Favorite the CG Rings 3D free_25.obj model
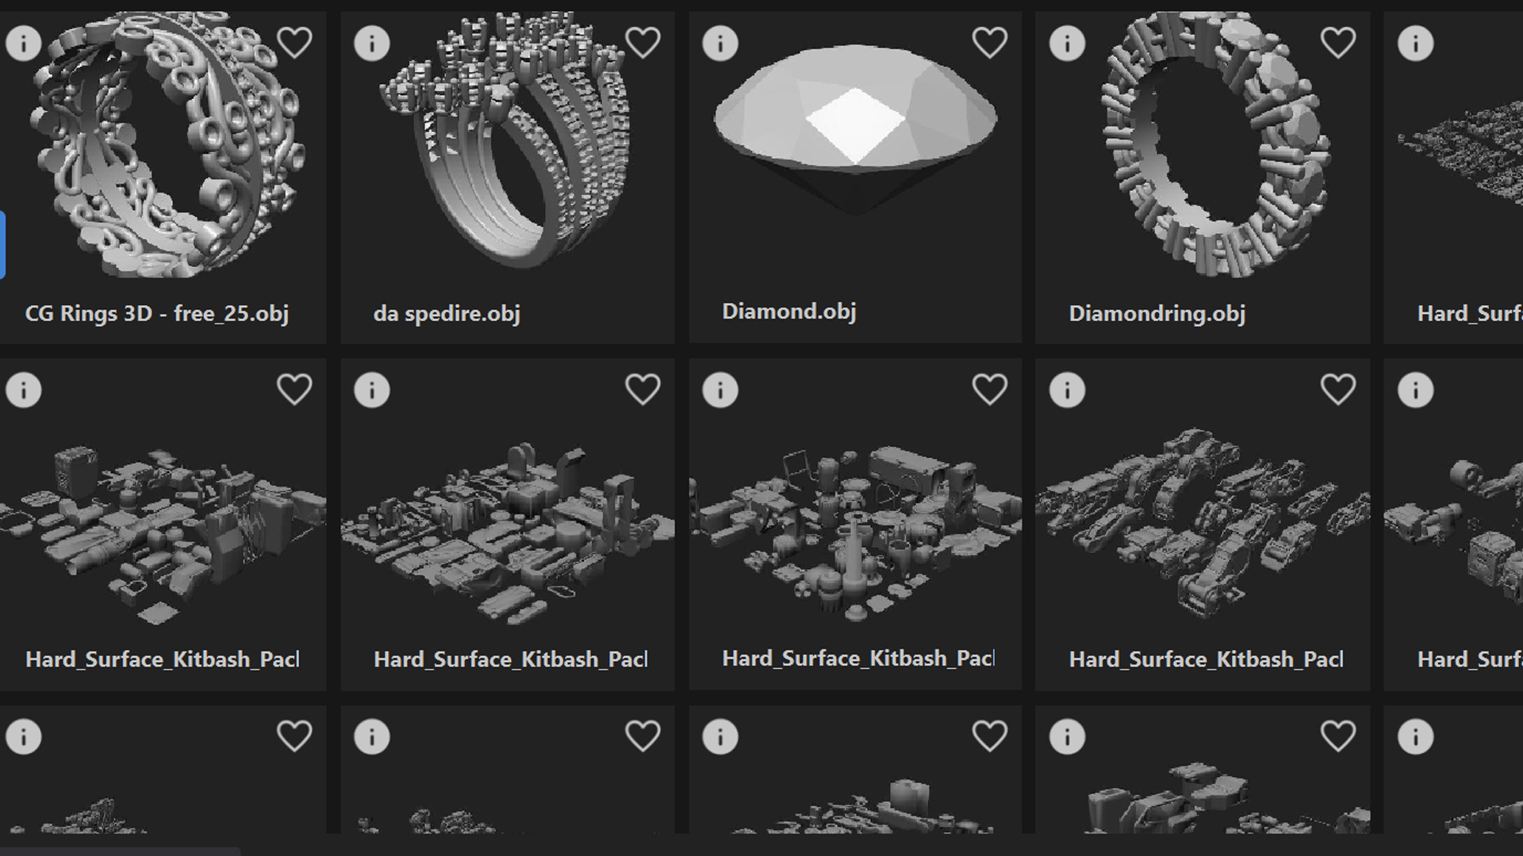Screen dimensions: 1523x856 tap(294, 43)
